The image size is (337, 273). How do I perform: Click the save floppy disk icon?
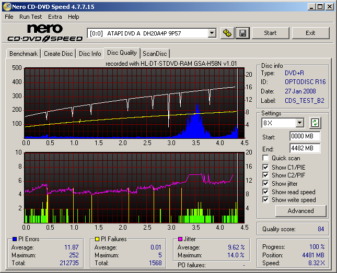[x=242, y=33]
